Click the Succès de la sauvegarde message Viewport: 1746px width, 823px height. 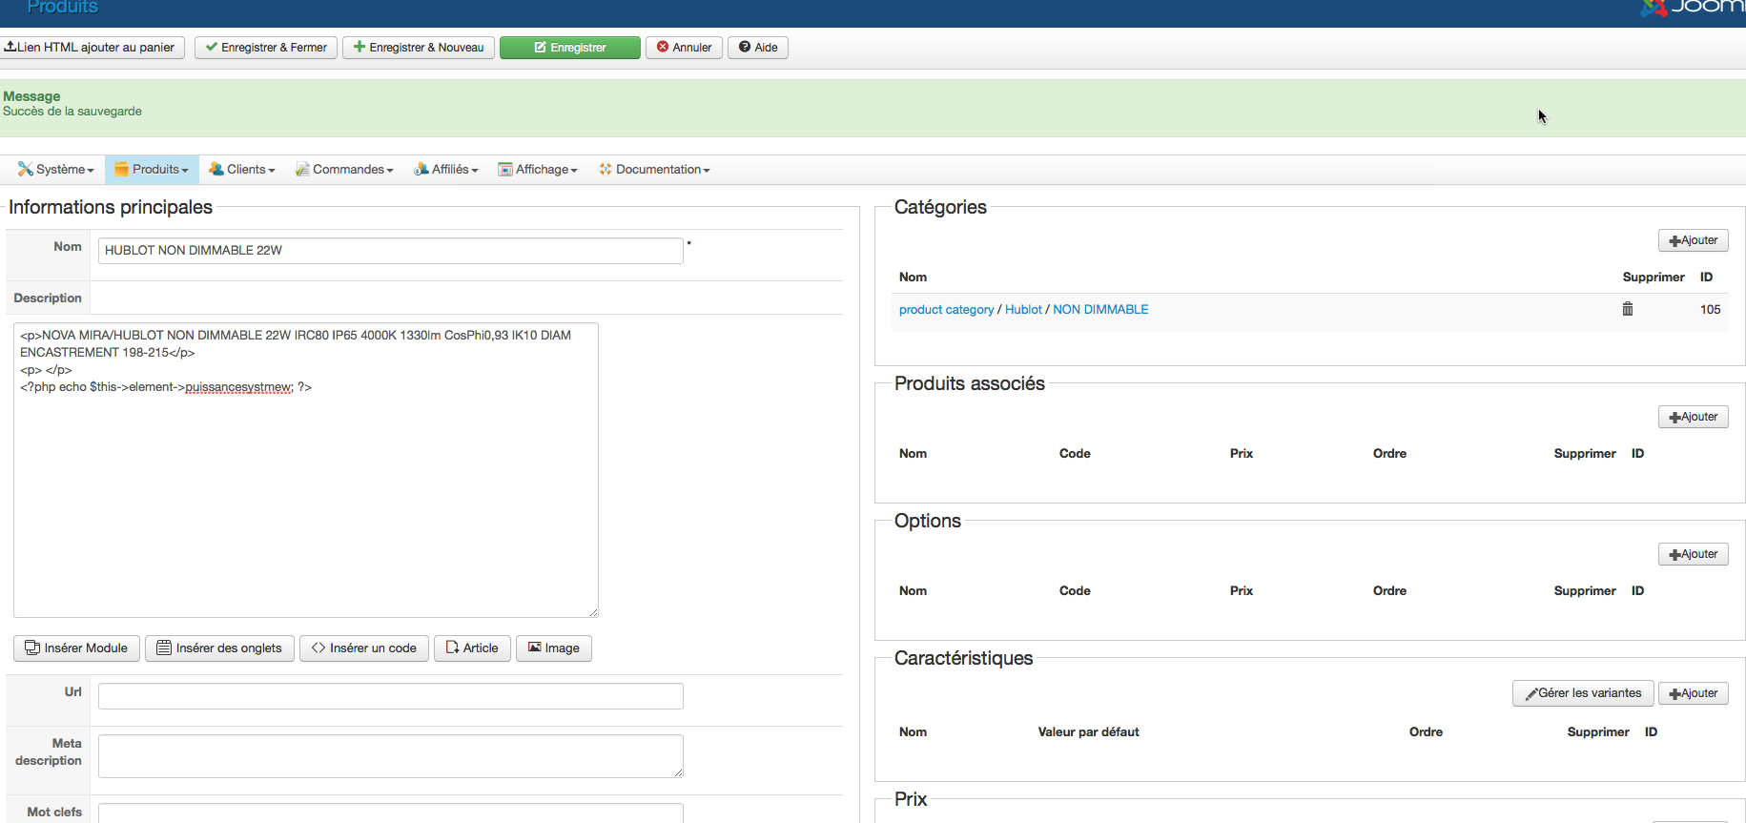[72, 112]
